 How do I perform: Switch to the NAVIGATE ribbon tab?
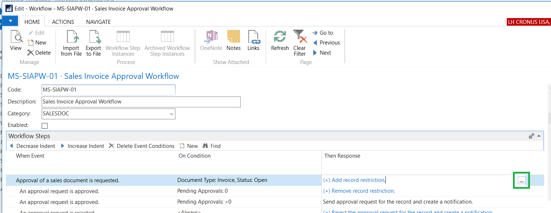pos(98,22)
